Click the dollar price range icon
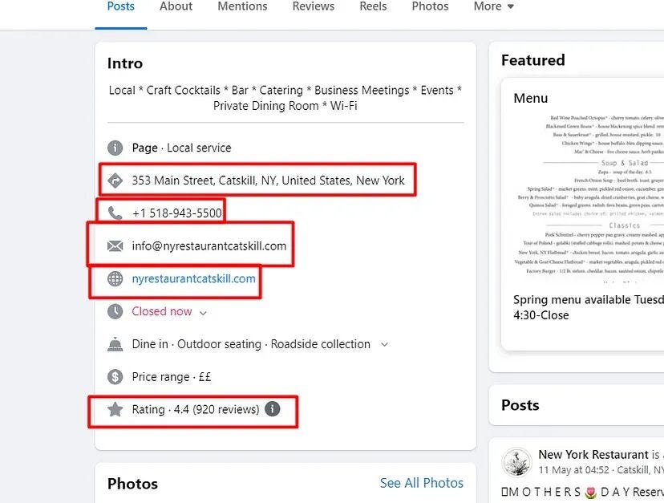Viewport: 664px width, 503px height. point(115,377)
